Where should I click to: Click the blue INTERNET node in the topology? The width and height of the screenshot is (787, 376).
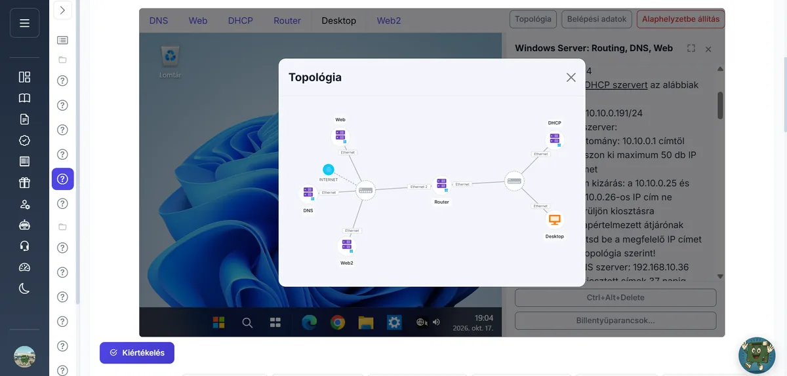tap(329, 170)
